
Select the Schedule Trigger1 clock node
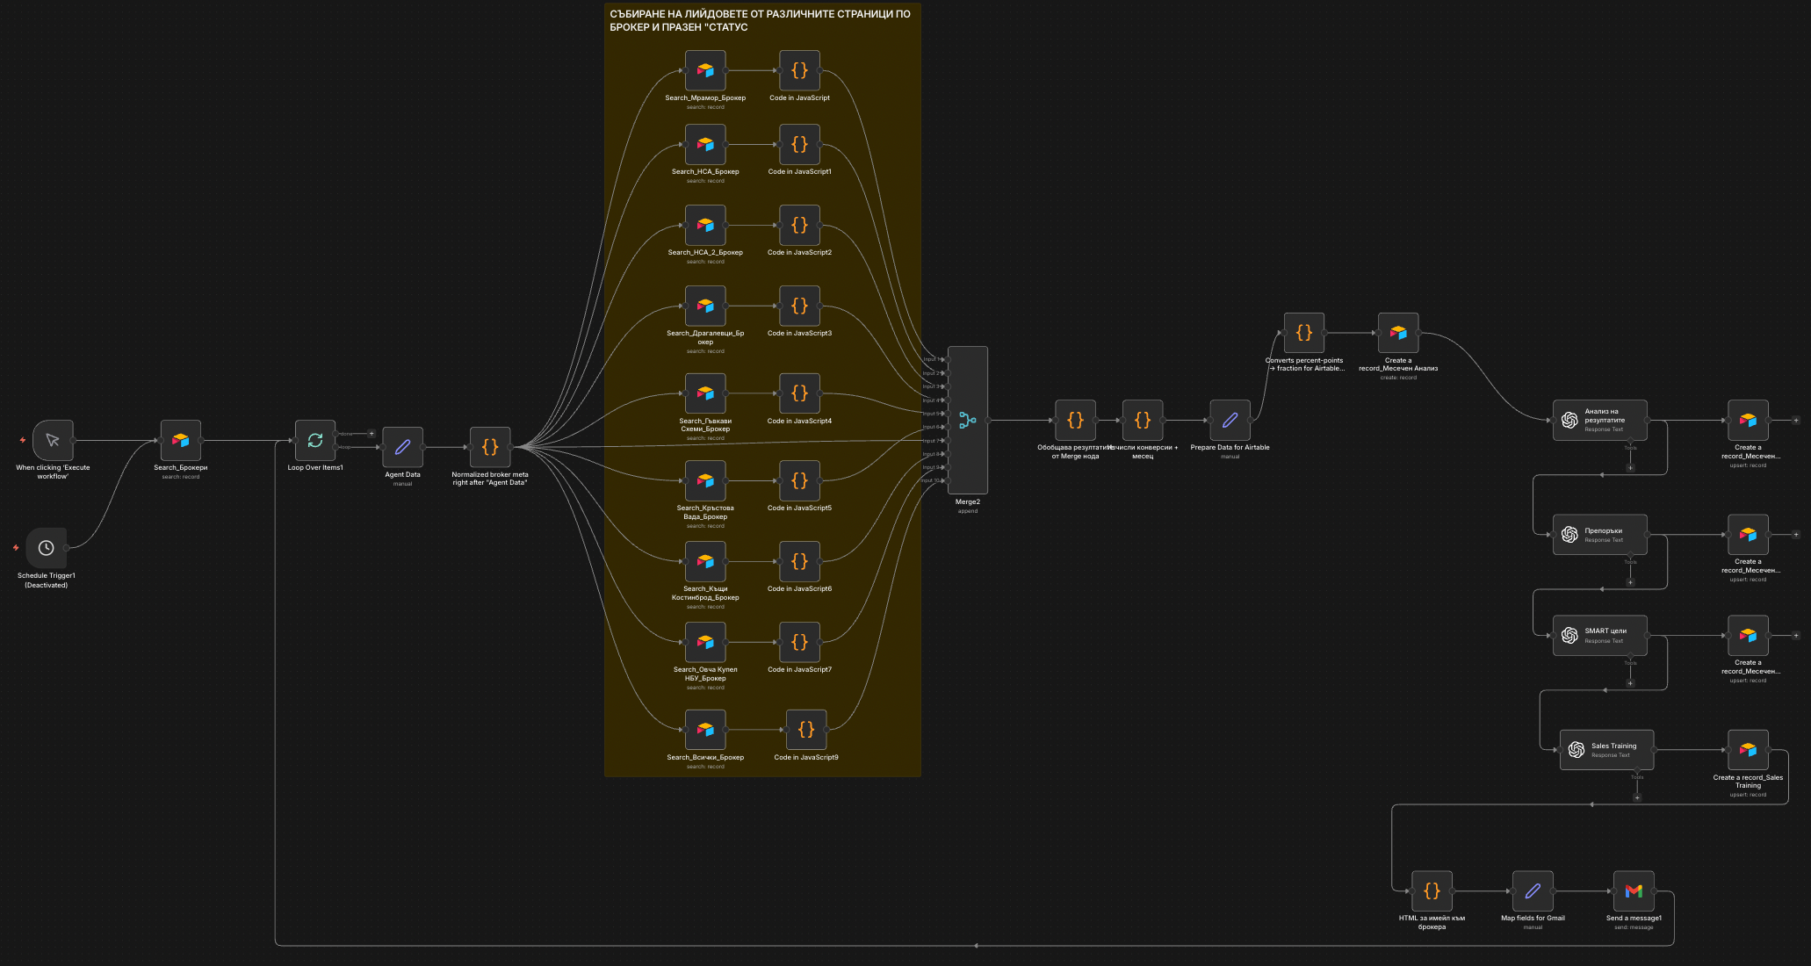click(x=47, y=548)
